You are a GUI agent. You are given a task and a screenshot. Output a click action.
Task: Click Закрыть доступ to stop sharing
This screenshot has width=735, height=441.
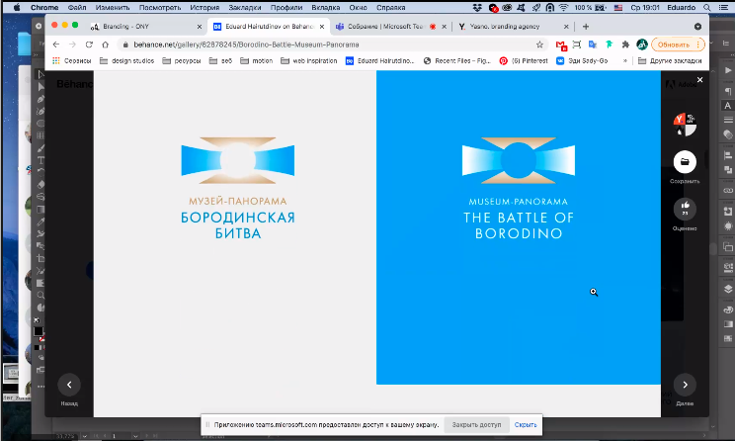click(x=476, y=424)
